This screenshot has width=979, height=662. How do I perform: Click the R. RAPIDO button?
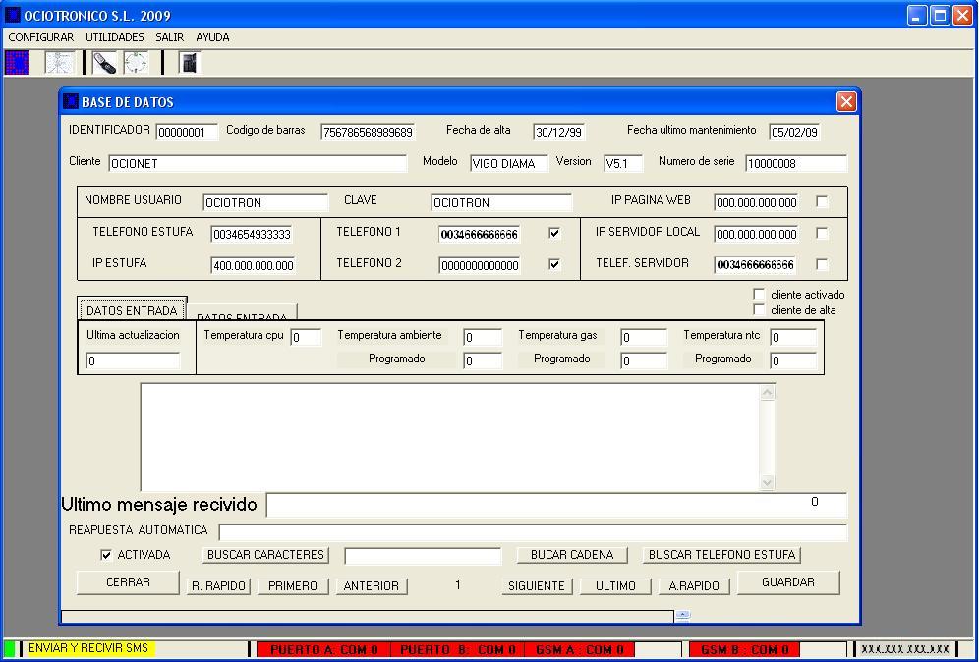point(218,585)
